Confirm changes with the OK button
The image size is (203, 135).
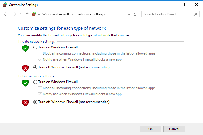click(151, 129)
